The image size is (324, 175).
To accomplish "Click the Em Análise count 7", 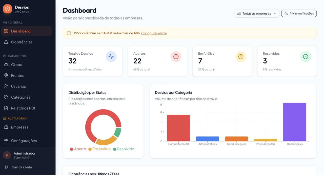I will tap(200, 61).
